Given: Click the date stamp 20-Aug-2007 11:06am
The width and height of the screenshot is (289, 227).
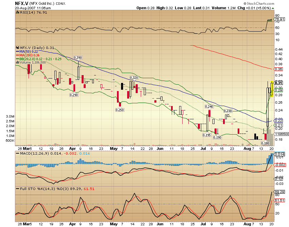Looking at the screenshot, I should [x=33, y=8].
